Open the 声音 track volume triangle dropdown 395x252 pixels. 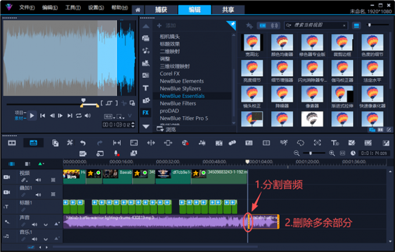click(x=57, y=224)
